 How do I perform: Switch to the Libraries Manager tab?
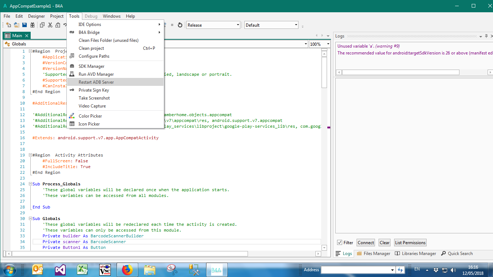pos(415,254)
